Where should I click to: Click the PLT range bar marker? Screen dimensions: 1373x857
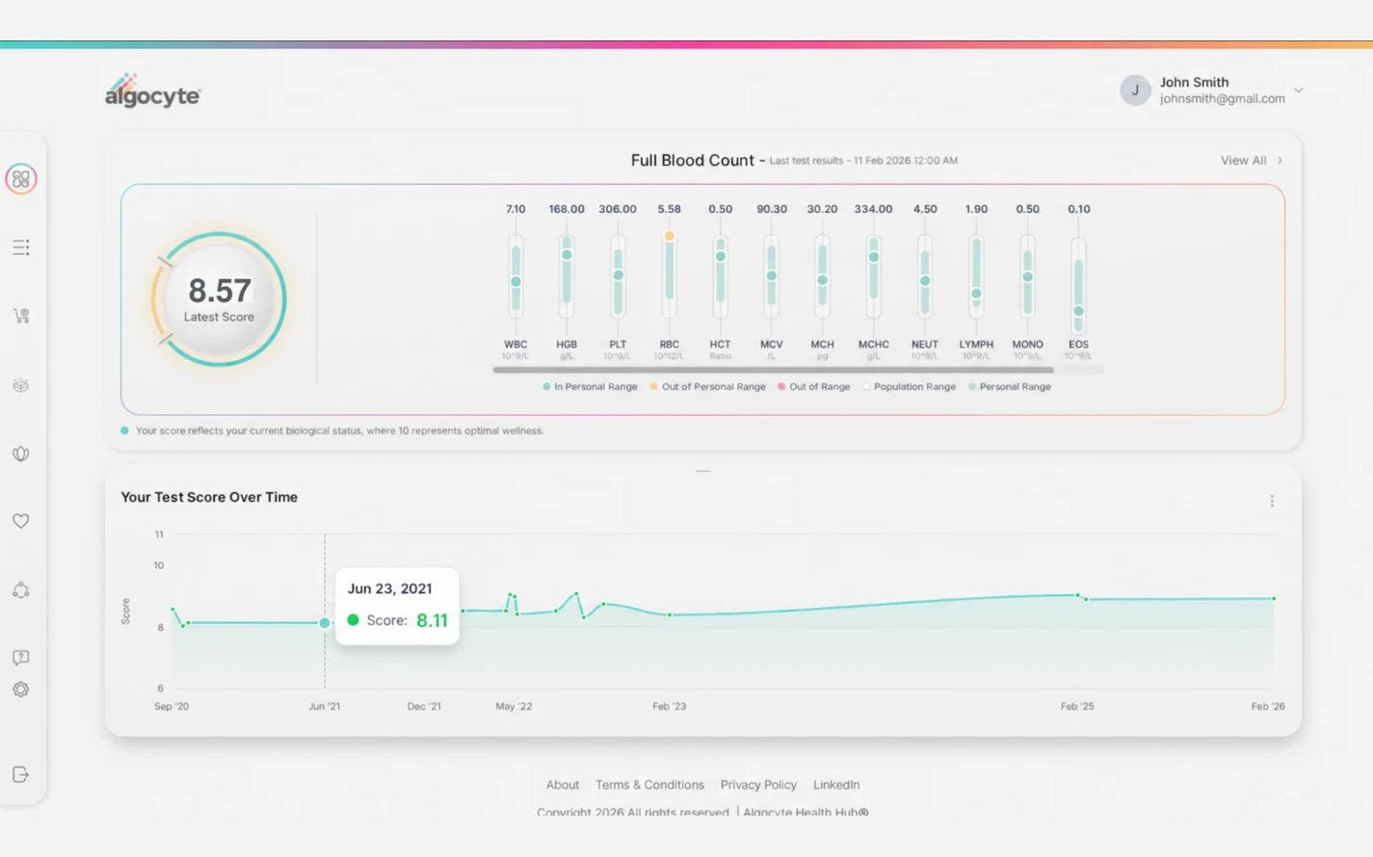tap(618, 275)
